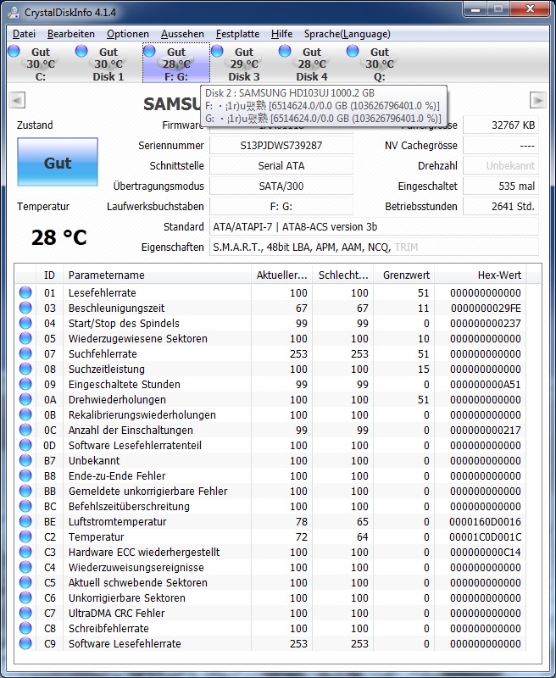
Task: Click the Eigenschaften features field
Action: point(374,247)
